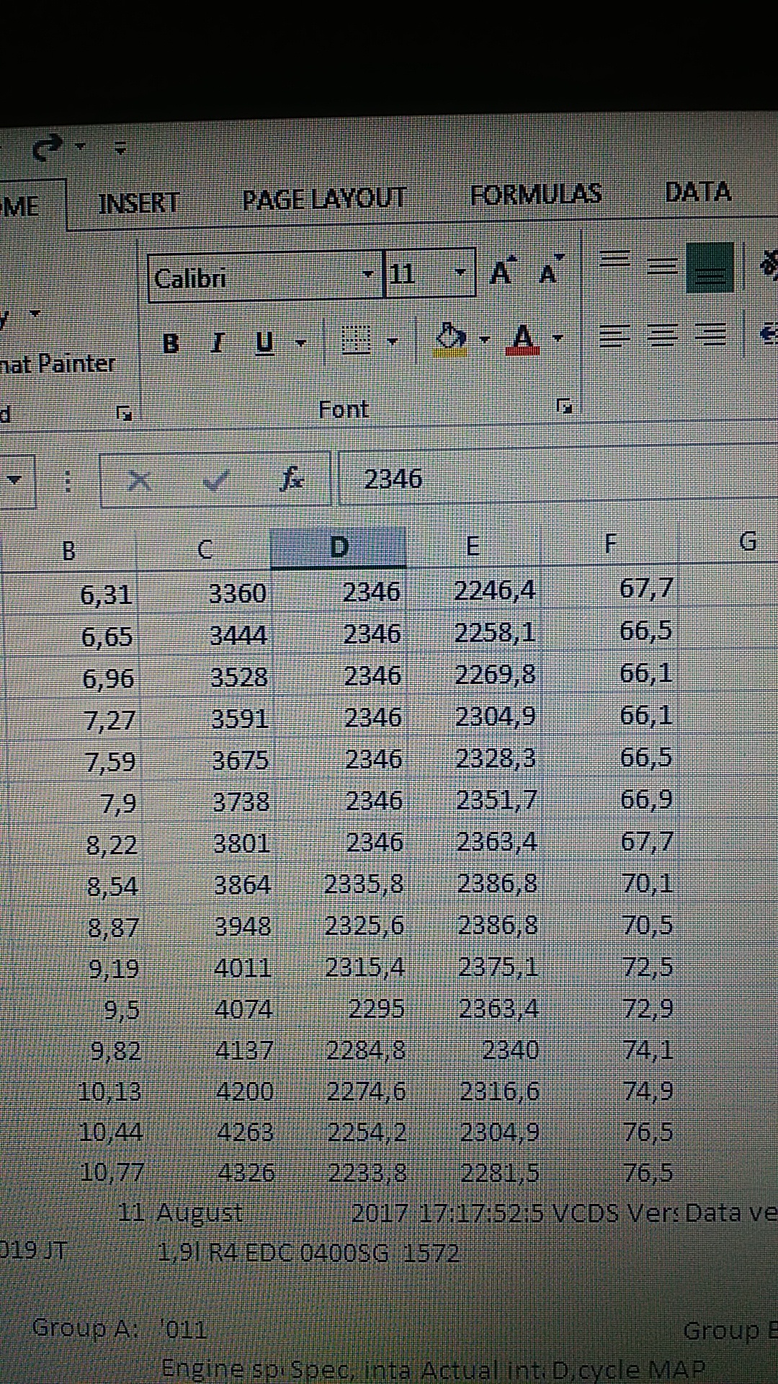Open the Font Color dropdown arrow
This screenshot has width=778, height=1384.
point(557,337)
